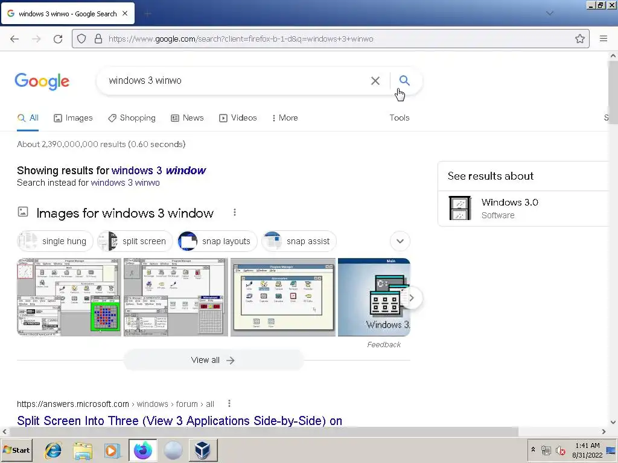Bookmark this page with the star icon
Screen dimensions: 618x463
[x=580, y=39]
